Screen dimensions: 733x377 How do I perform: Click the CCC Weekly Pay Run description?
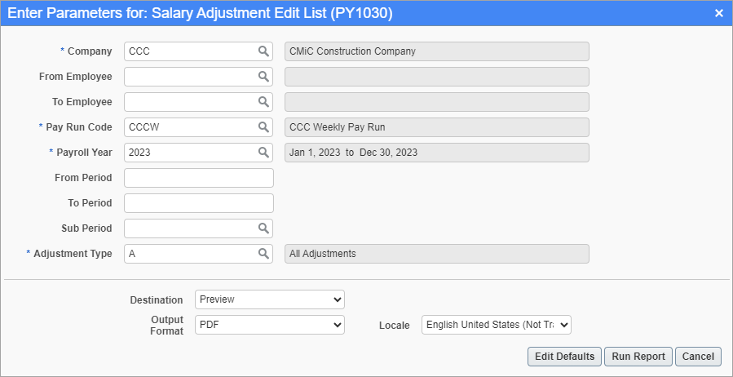point(437,126)
